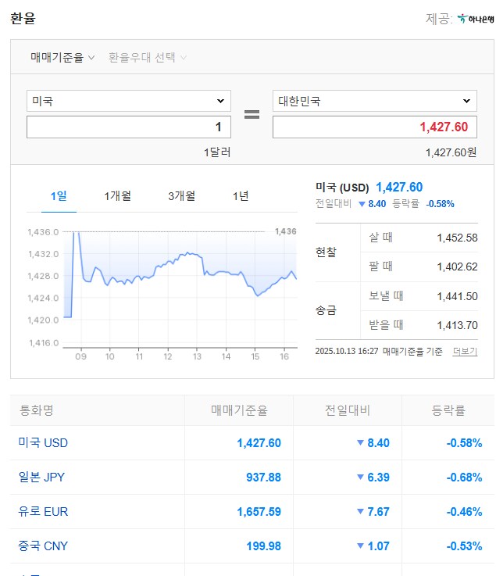Open the 일본 JPY currency link
This screenshot has height=576, width=496.
click(x=43, y=478)
